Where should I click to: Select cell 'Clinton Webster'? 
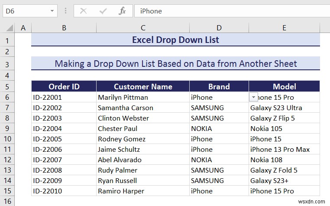click(x=143, y=118)
